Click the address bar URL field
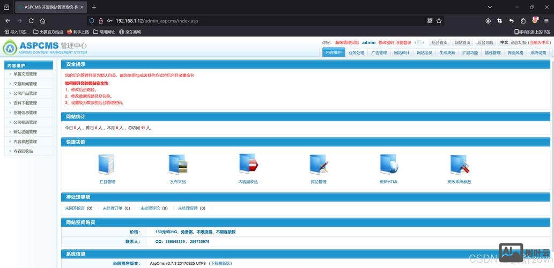 tap(265, 21)
